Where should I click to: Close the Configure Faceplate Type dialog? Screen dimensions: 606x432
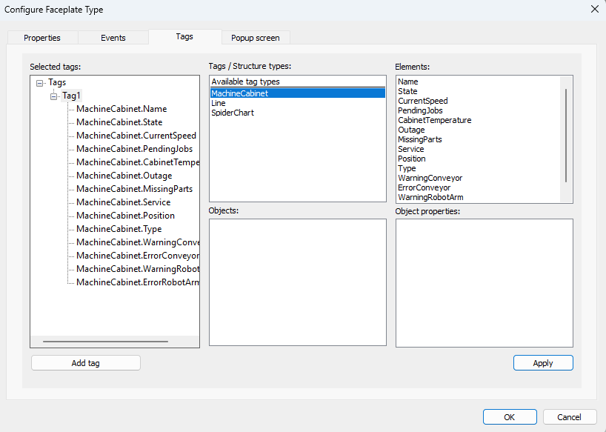(x=594, y=10)
